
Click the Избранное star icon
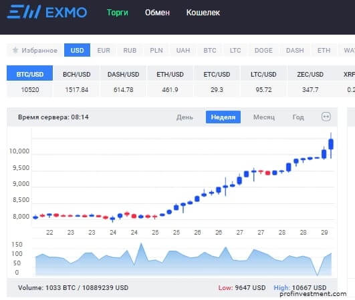15,50
